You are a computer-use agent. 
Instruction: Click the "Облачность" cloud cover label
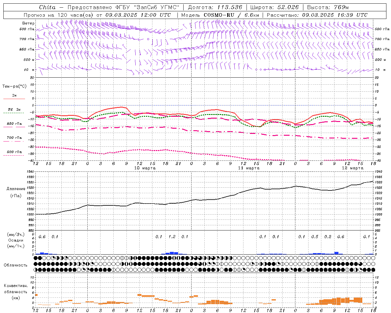(16, 265)
